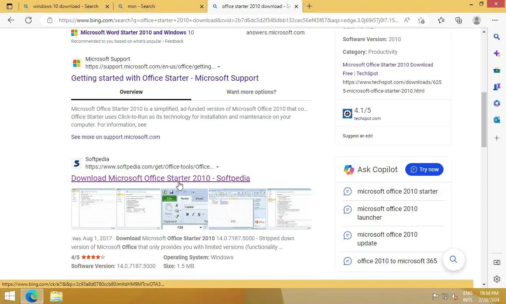This screenshot has width=506, height=304.
Task: Click Softpedia site name above result
Action: click(x=97, y=159)
